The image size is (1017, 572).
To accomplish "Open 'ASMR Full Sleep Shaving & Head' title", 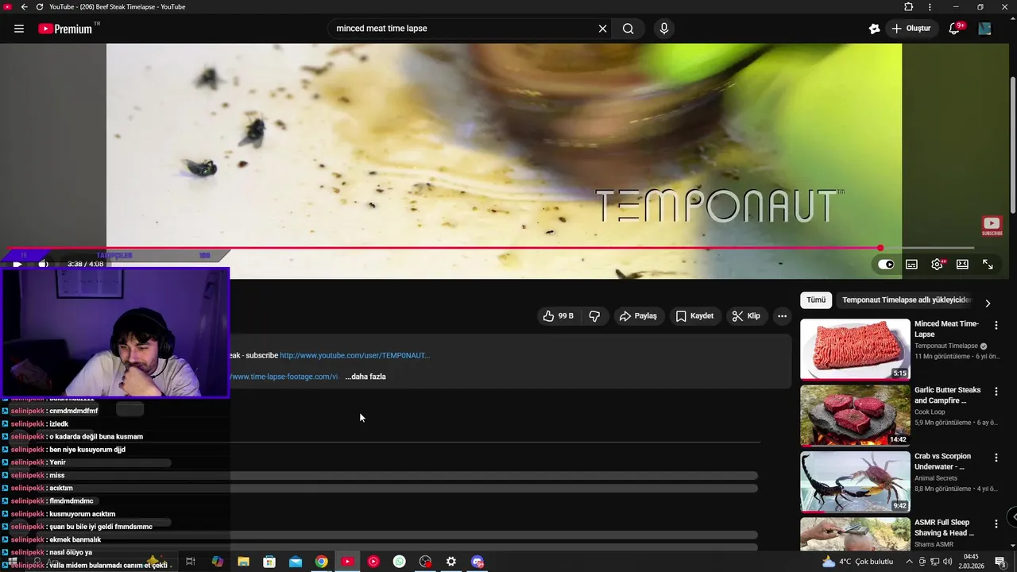I will (944, 528).
